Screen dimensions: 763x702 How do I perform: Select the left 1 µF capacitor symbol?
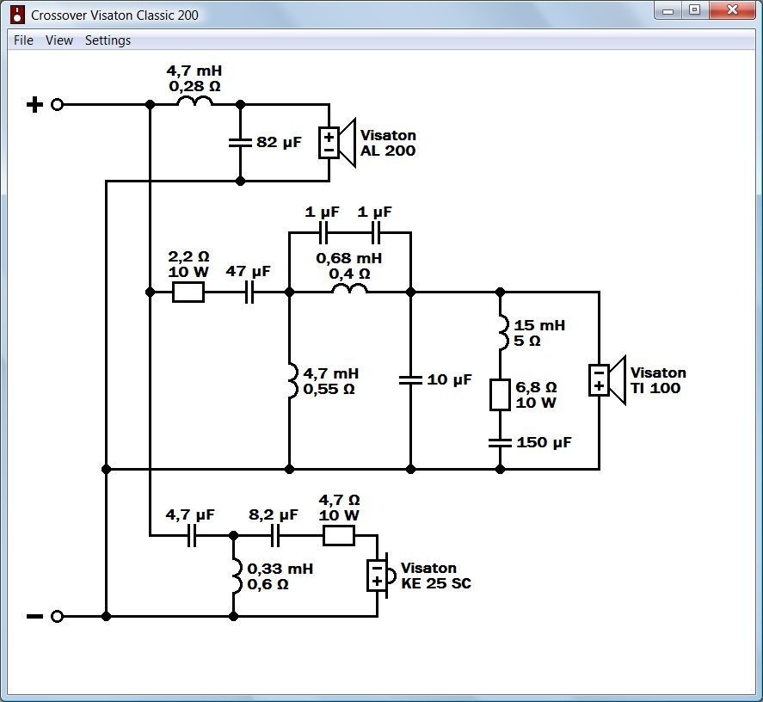(x=323, y=232)
